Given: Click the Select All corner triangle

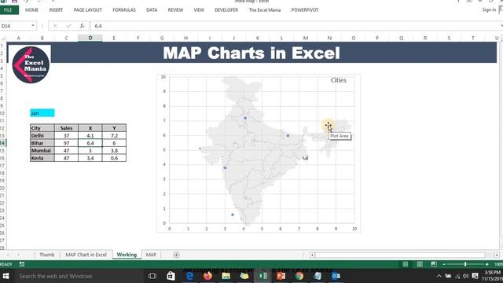Looking at the screenshot, I should [3, 39].
